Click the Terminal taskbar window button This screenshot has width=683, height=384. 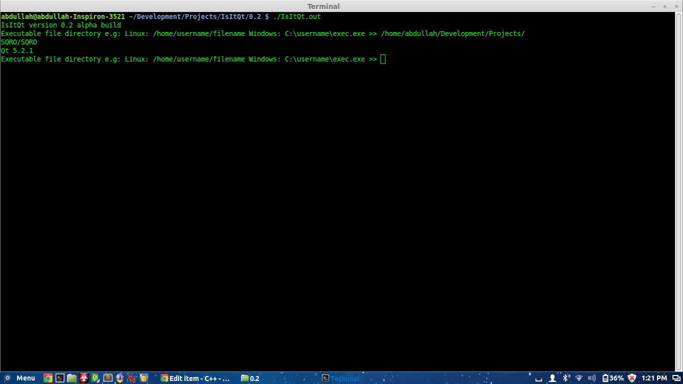[x=341, y=378]
